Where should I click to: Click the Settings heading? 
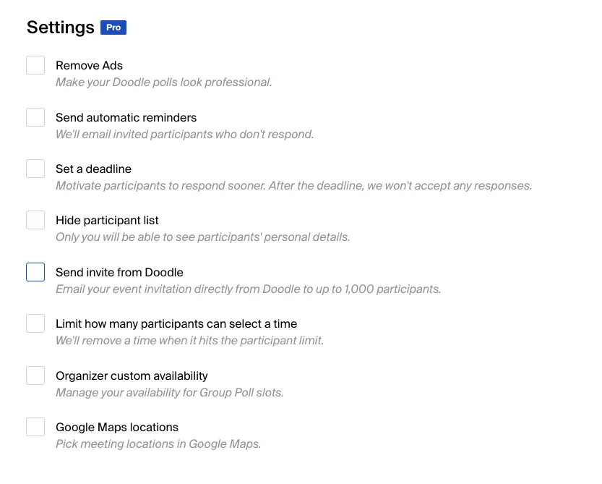tap(61, 27)
